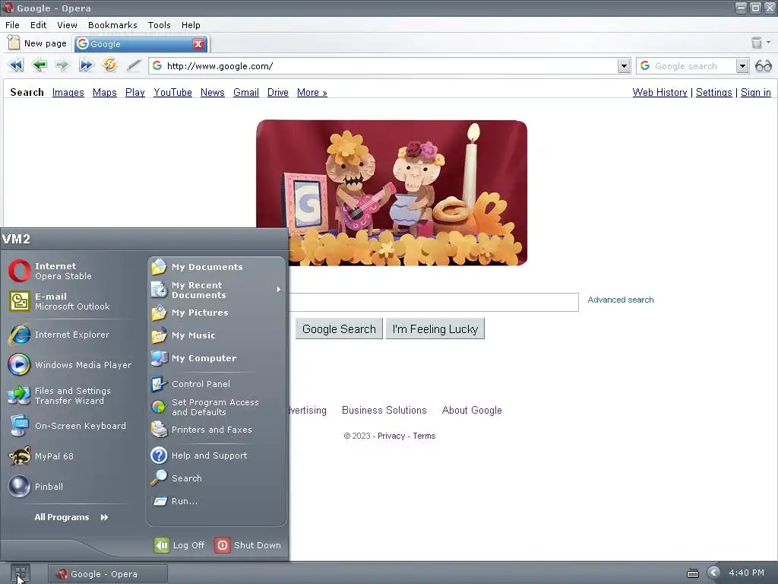Close the Google tab with red X
Image resolution: width=778 pixels, height=584 pixels.
click(x=198, y=43)
